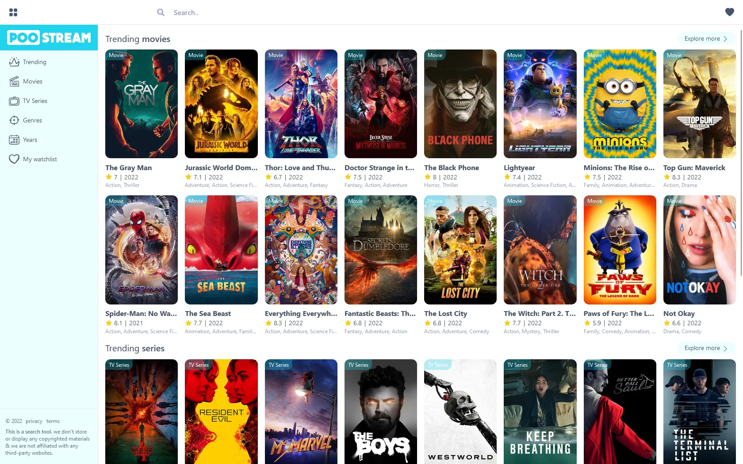743x464 pixels.
Task: Open favorites via the top-right heart icon
Action: 729,12
